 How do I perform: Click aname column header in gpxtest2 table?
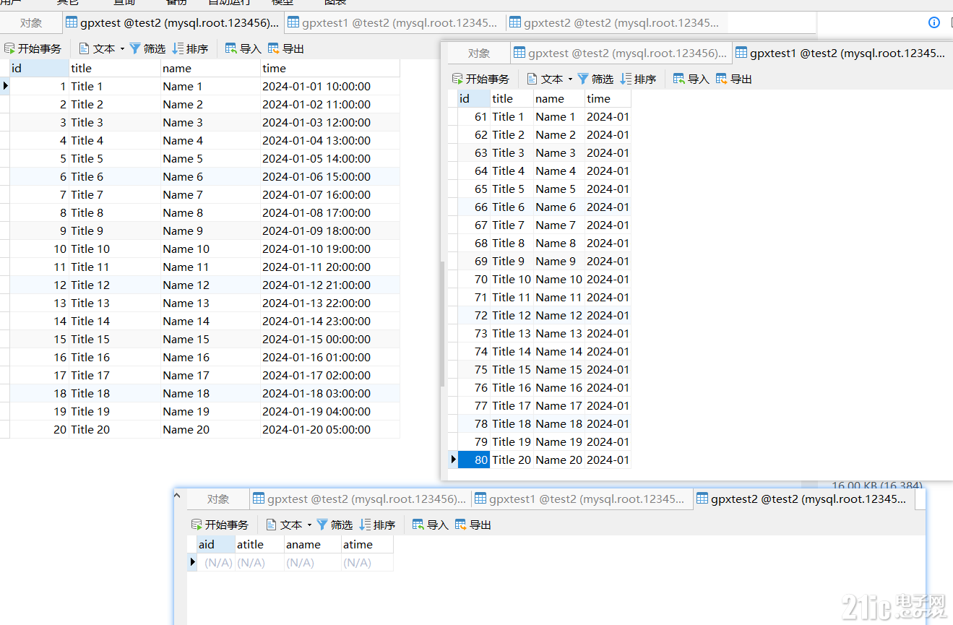pos(312,544)
